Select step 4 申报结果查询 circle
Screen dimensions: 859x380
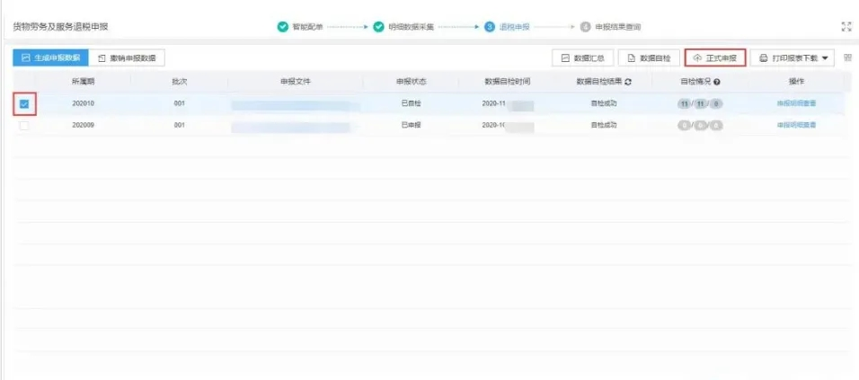pos(586,27)
